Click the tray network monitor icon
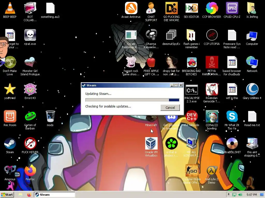 (234, 195)
